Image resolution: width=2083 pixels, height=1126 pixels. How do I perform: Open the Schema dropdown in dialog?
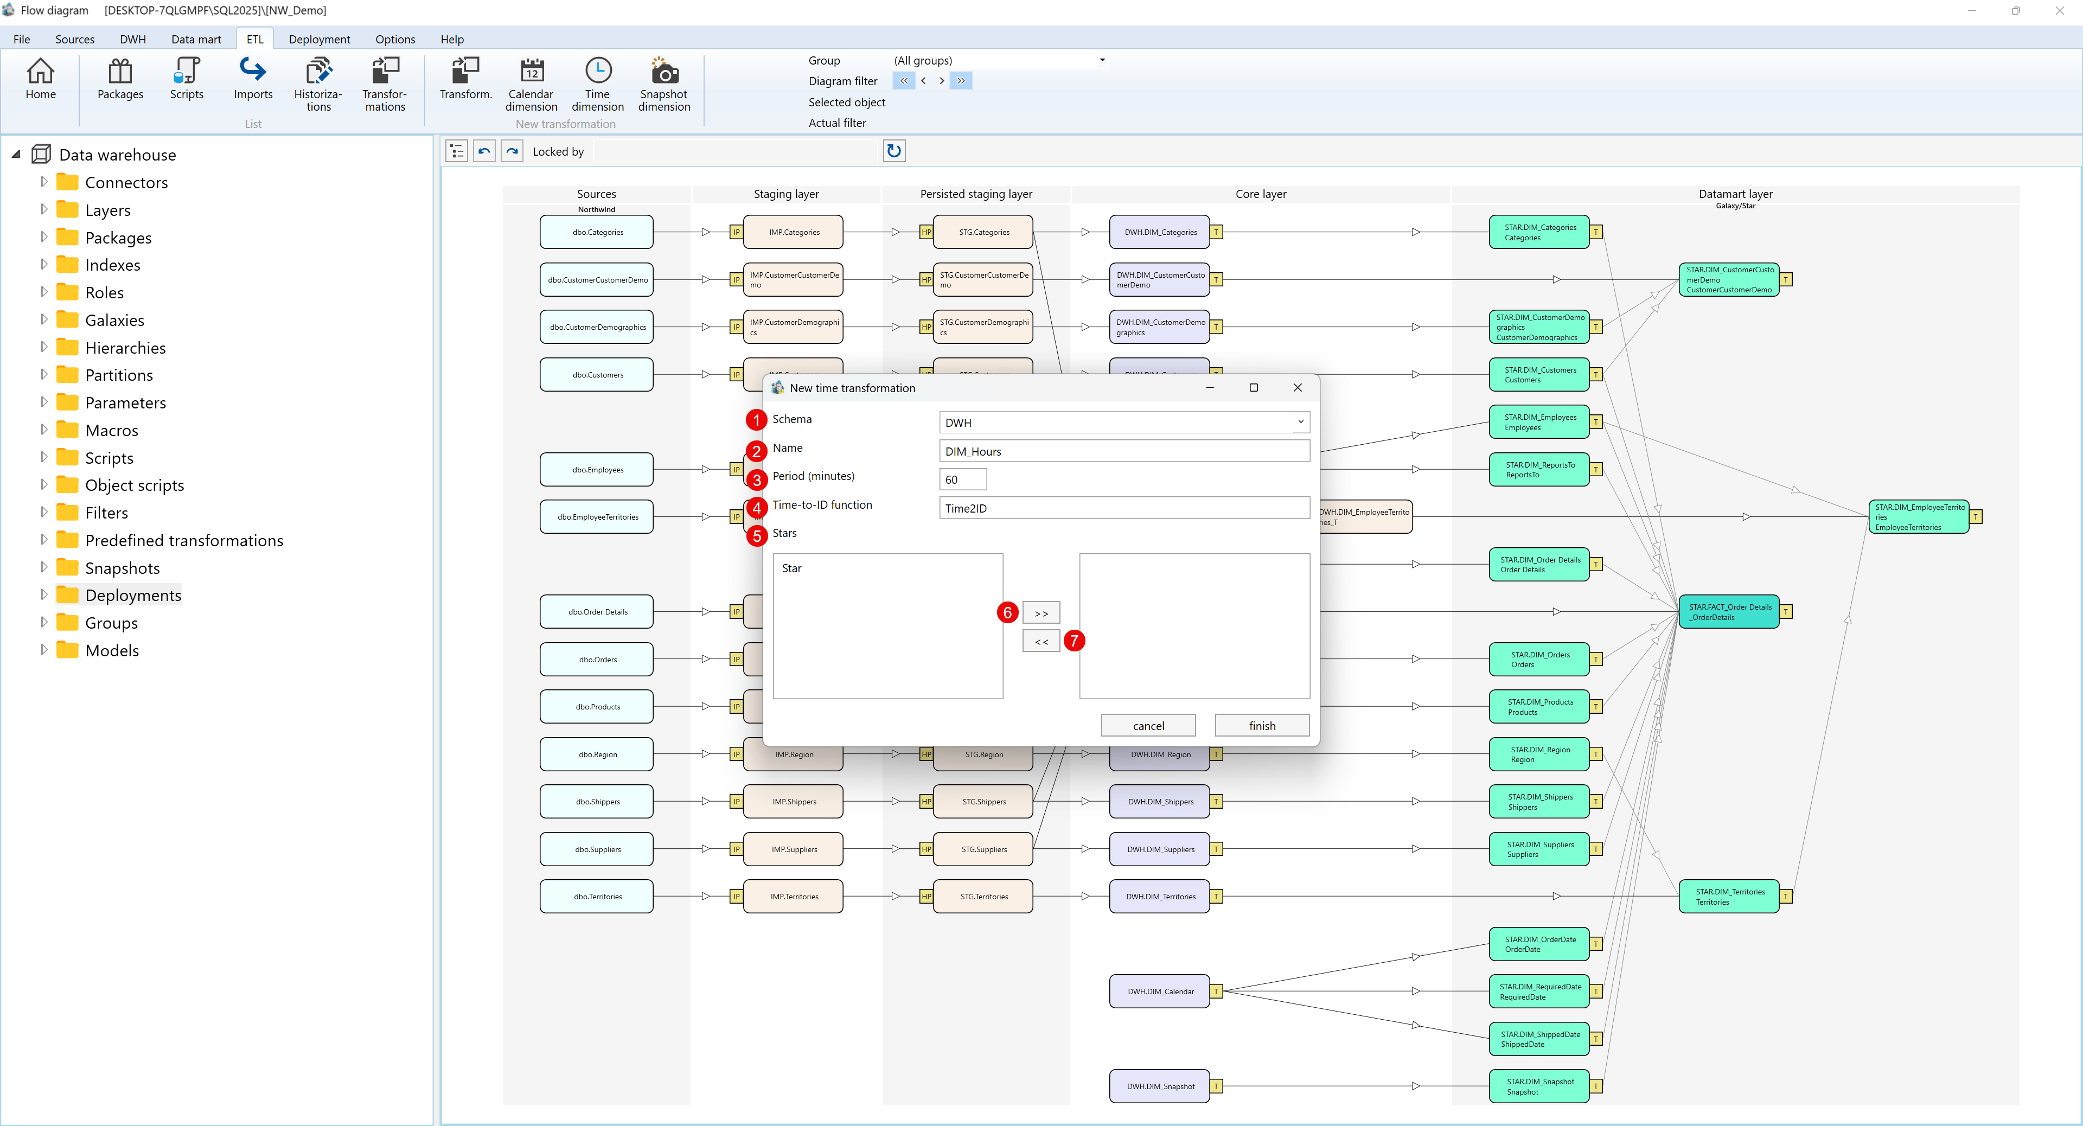click(1300, 422)
